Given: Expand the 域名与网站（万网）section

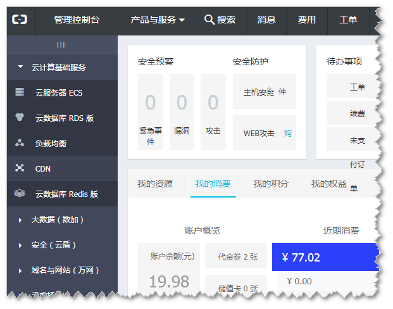Looking at the screenshot, I should (x=20, y=270).
